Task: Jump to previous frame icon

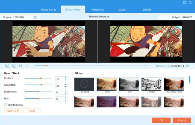Action: point(20,66)
